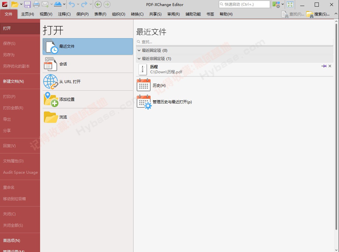Screen dimensions: 339x252
Task: Expand the Scan dropdown arrow
Action: (64, 4)
